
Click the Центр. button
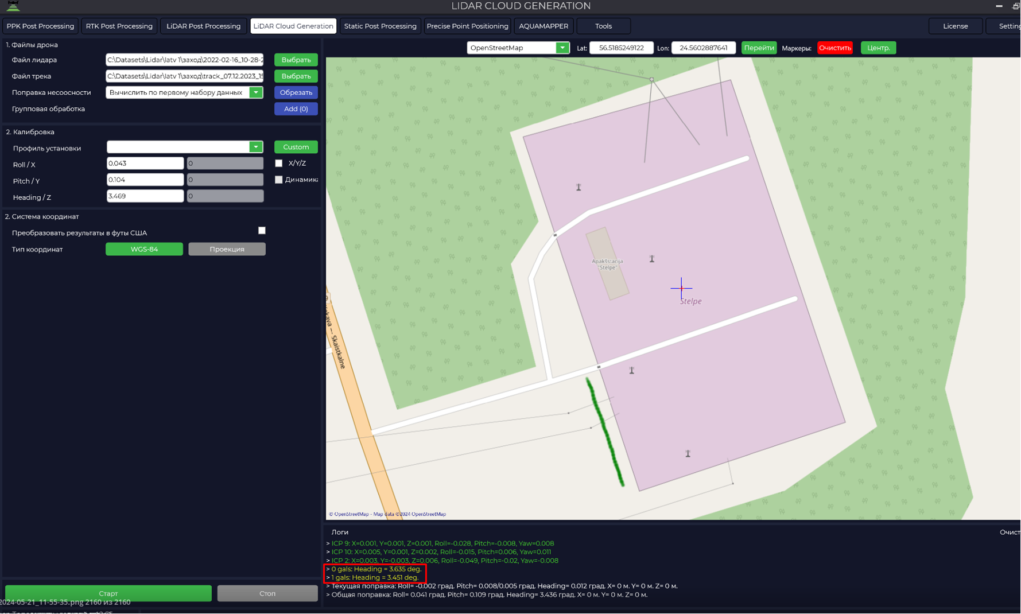pos(878,48)
